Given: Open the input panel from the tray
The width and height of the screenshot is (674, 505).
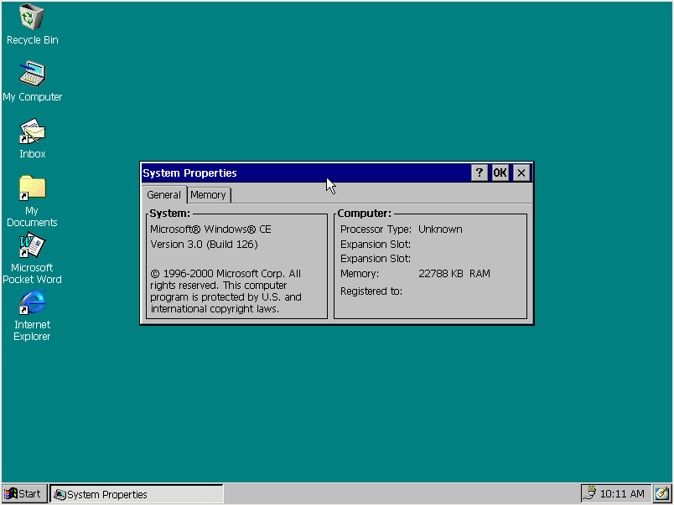Looking at the screenshot, I should (661, 493).
